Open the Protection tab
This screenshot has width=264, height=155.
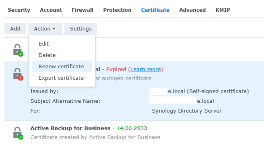click(x=117, y=10)
